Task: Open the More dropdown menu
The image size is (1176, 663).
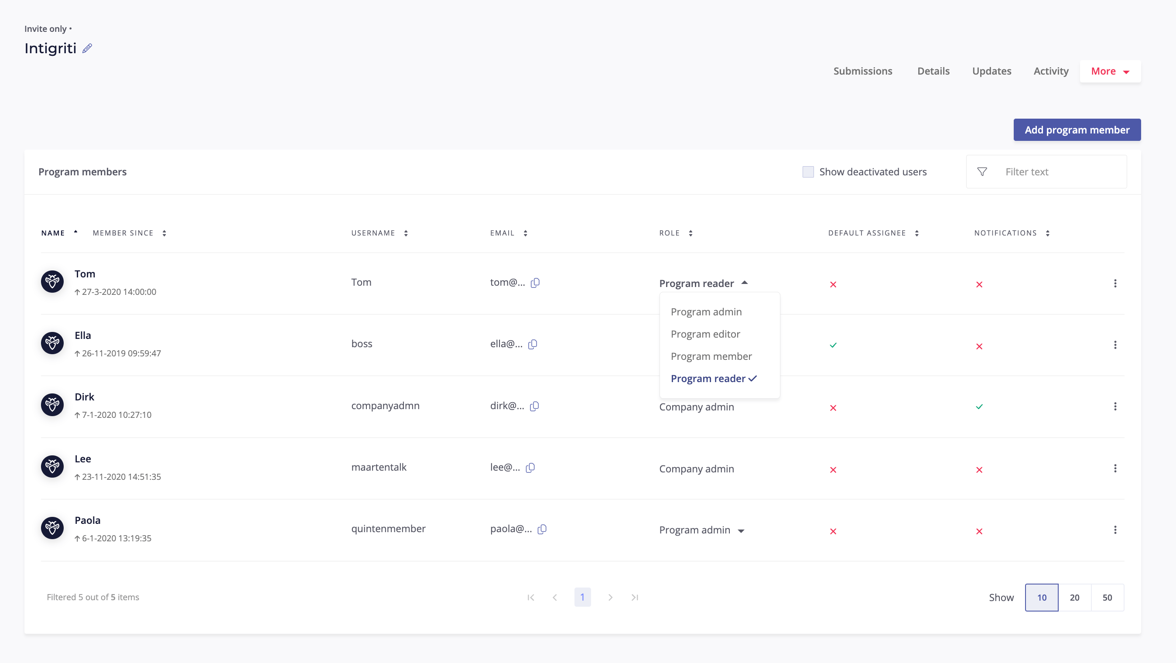Action: pos(1110,71)
